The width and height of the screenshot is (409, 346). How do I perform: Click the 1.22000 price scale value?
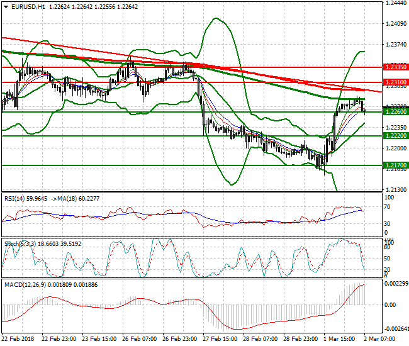(x=396, y=148)
